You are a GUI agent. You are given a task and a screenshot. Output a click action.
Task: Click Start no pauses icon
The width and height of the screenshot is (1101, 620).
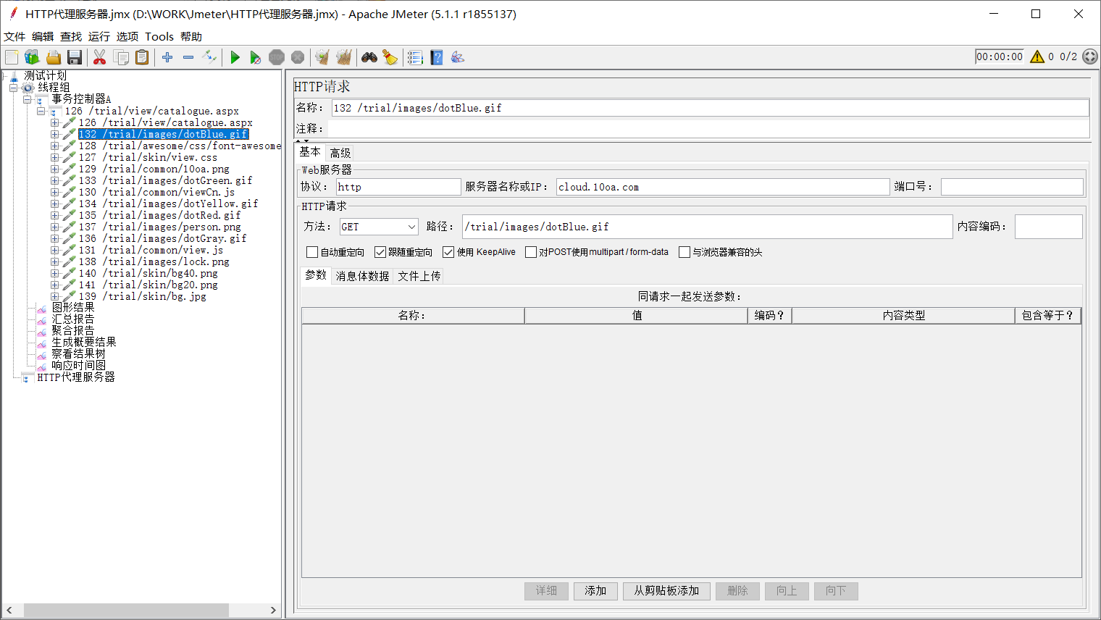click(255, 57)
